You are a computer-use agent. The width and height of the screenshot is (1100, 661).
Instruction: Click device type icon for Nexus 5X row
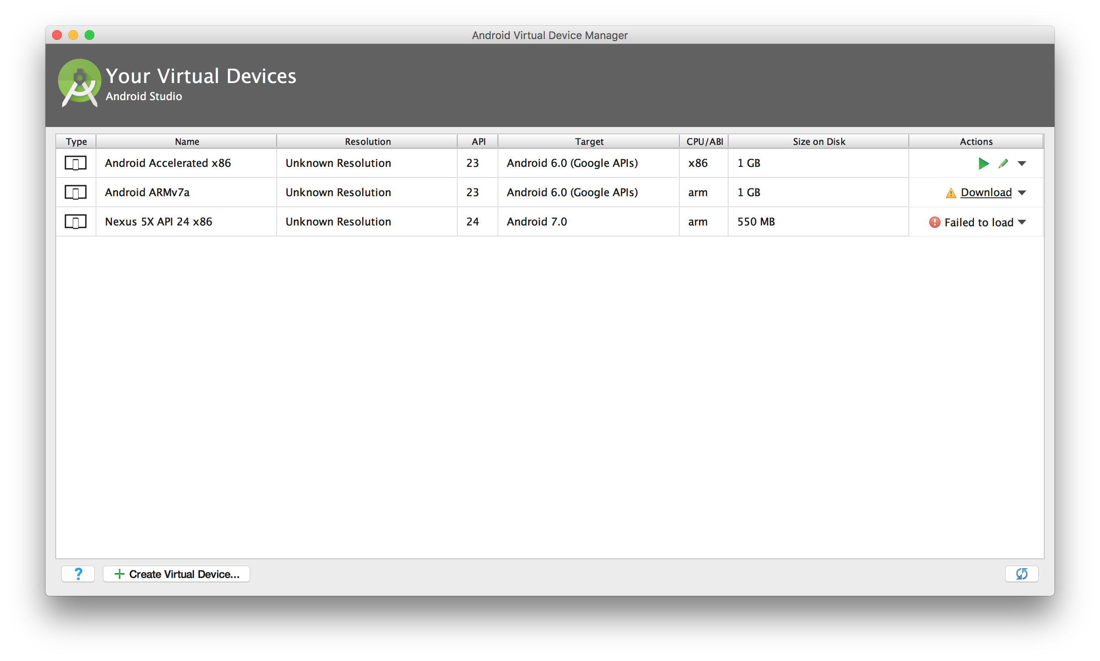[x=75, y=222]
